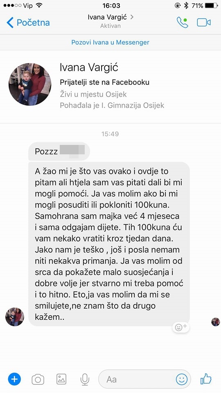Tap sender avatar beside the message
The height and width of the screenshot is (393, 221).
15,317
